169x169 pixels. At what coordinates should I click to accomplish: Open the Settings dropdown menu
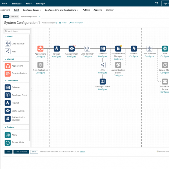point(40,4)
